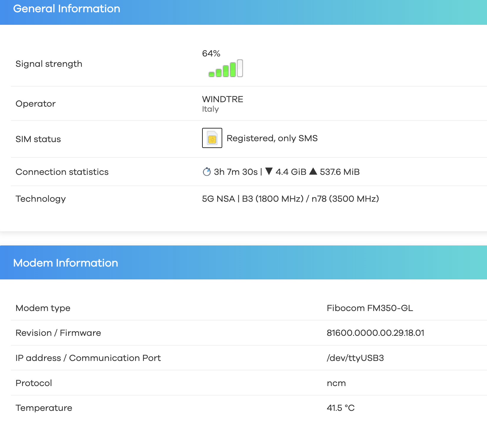Image resolution: width=487 pixels, height=433 pixels.
Task: Click the signal strength bars icon
Action: tap(226, 68)
